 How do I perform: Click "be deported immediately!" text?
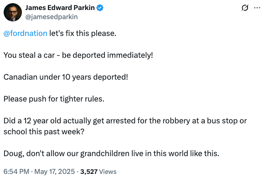coord(108,55)
